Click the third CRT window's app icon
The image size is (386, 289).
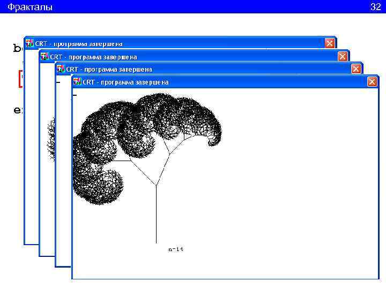(44, 57)
